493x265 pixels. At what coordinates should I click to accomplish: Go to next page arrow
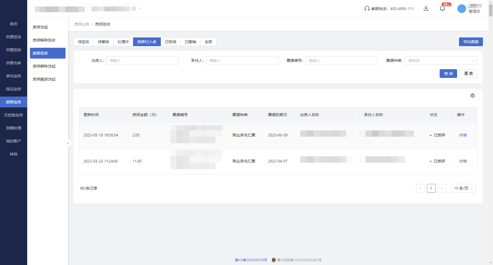pyautogui.click(x=442, y=188)
